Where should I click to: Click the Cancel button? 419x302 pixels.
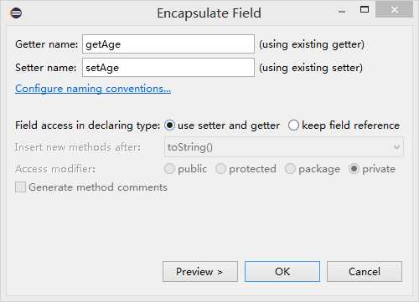tap(365, 271)
